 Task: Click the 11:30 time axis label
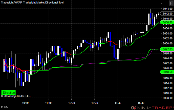pos(48,103)
